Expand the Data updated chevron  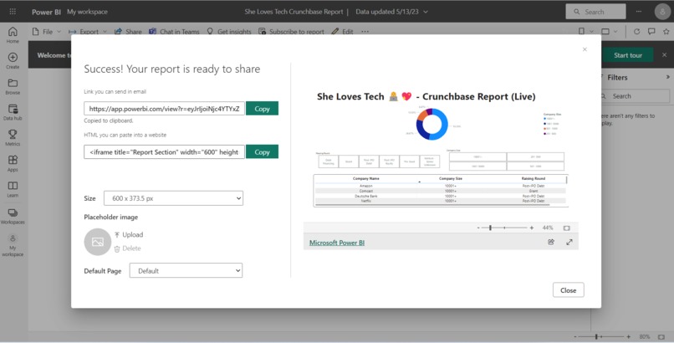coord(426,12)
